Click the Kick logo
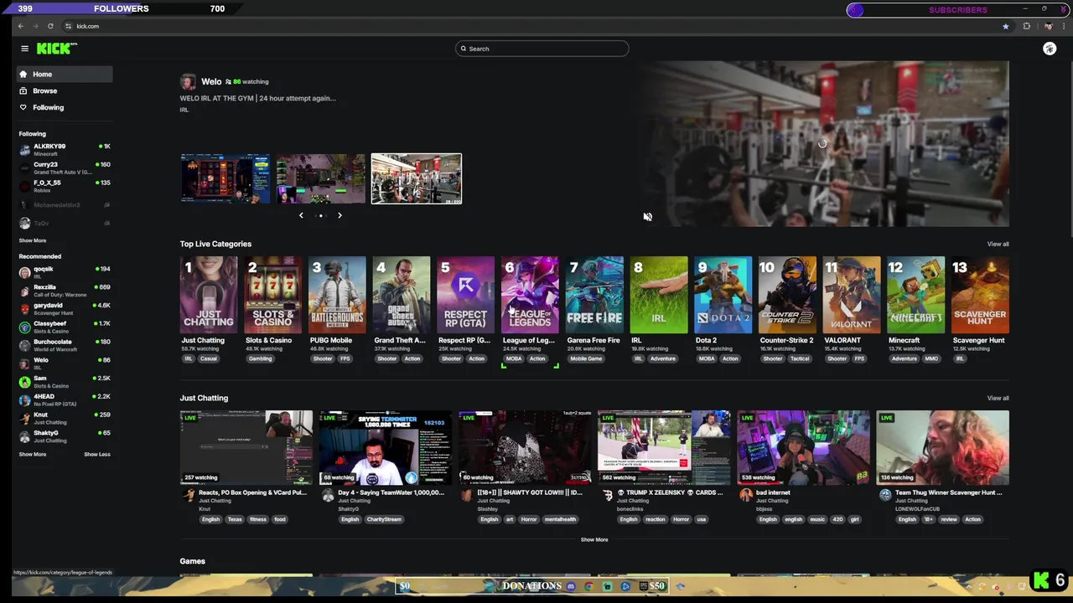The width and height of the screenshot is (1073, 603). tap(56, 49)
